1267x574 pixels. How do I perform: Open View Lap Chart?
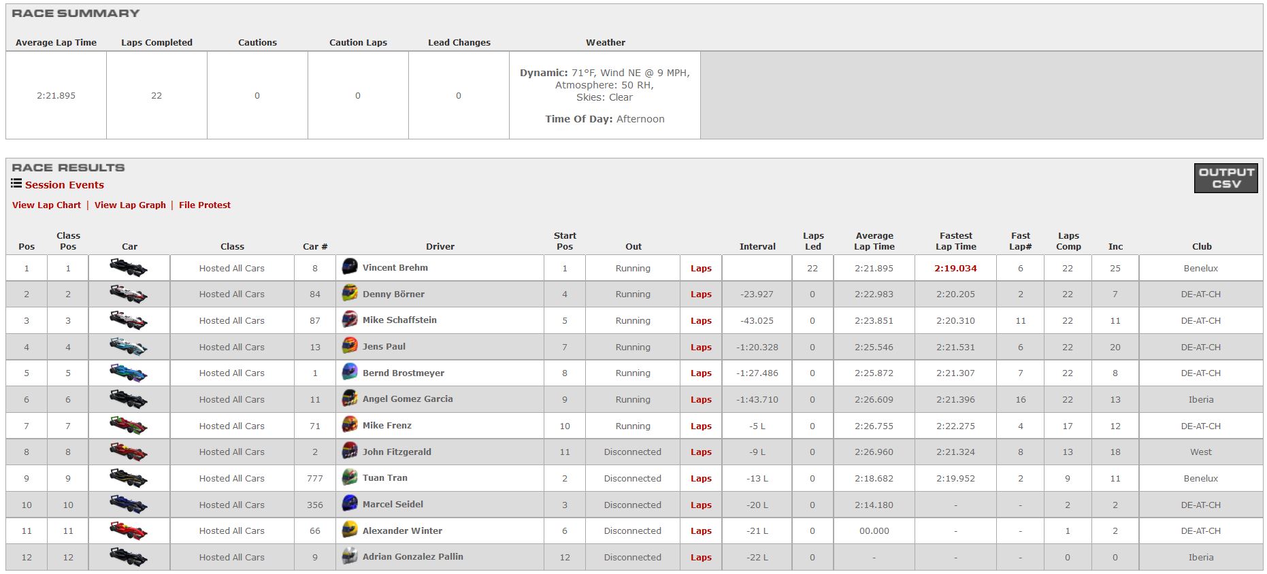click(46, 205)
